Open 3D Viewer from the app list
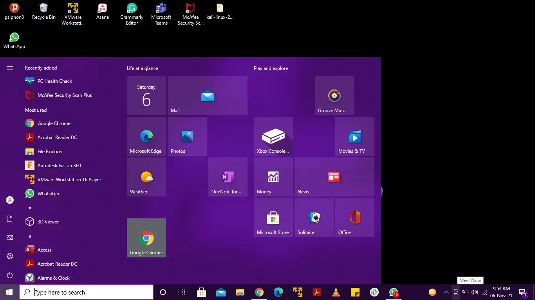 (70, 222)
